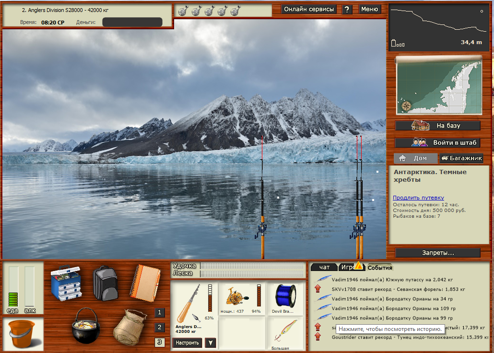Click the Удочка tension bar
The width and height of the screenshot is (494, 353).
coord(251,266)
